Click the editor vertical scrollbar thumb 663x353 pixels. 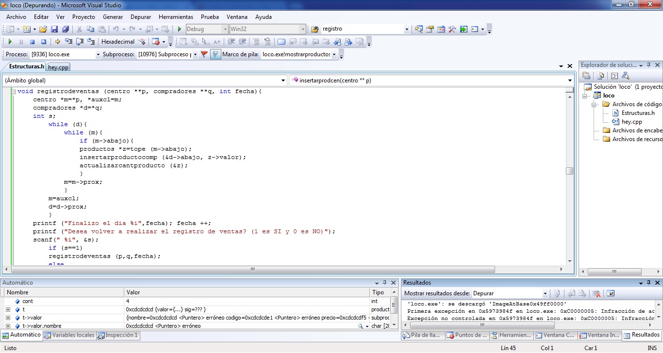pos(570,171)
